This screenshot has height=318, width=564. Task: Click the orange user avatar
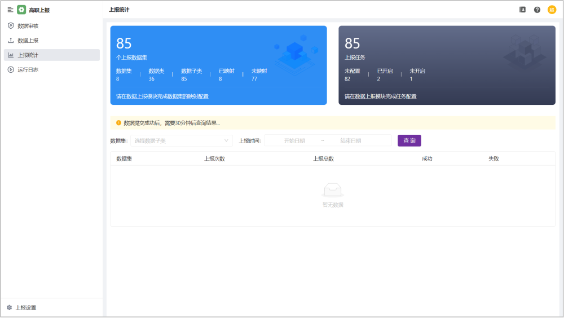click(x=552, y=10)
